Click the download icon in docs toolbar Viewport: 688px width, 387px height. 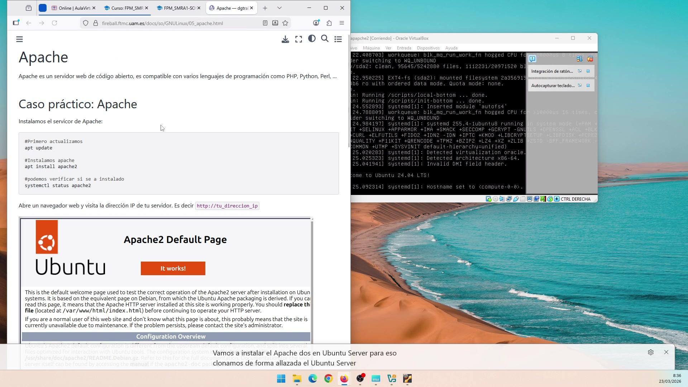pos(285,39)
